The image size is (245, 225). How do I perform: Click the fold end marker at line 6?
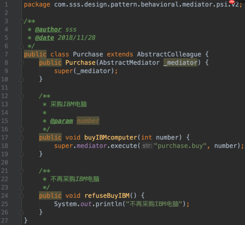[21, 46]
